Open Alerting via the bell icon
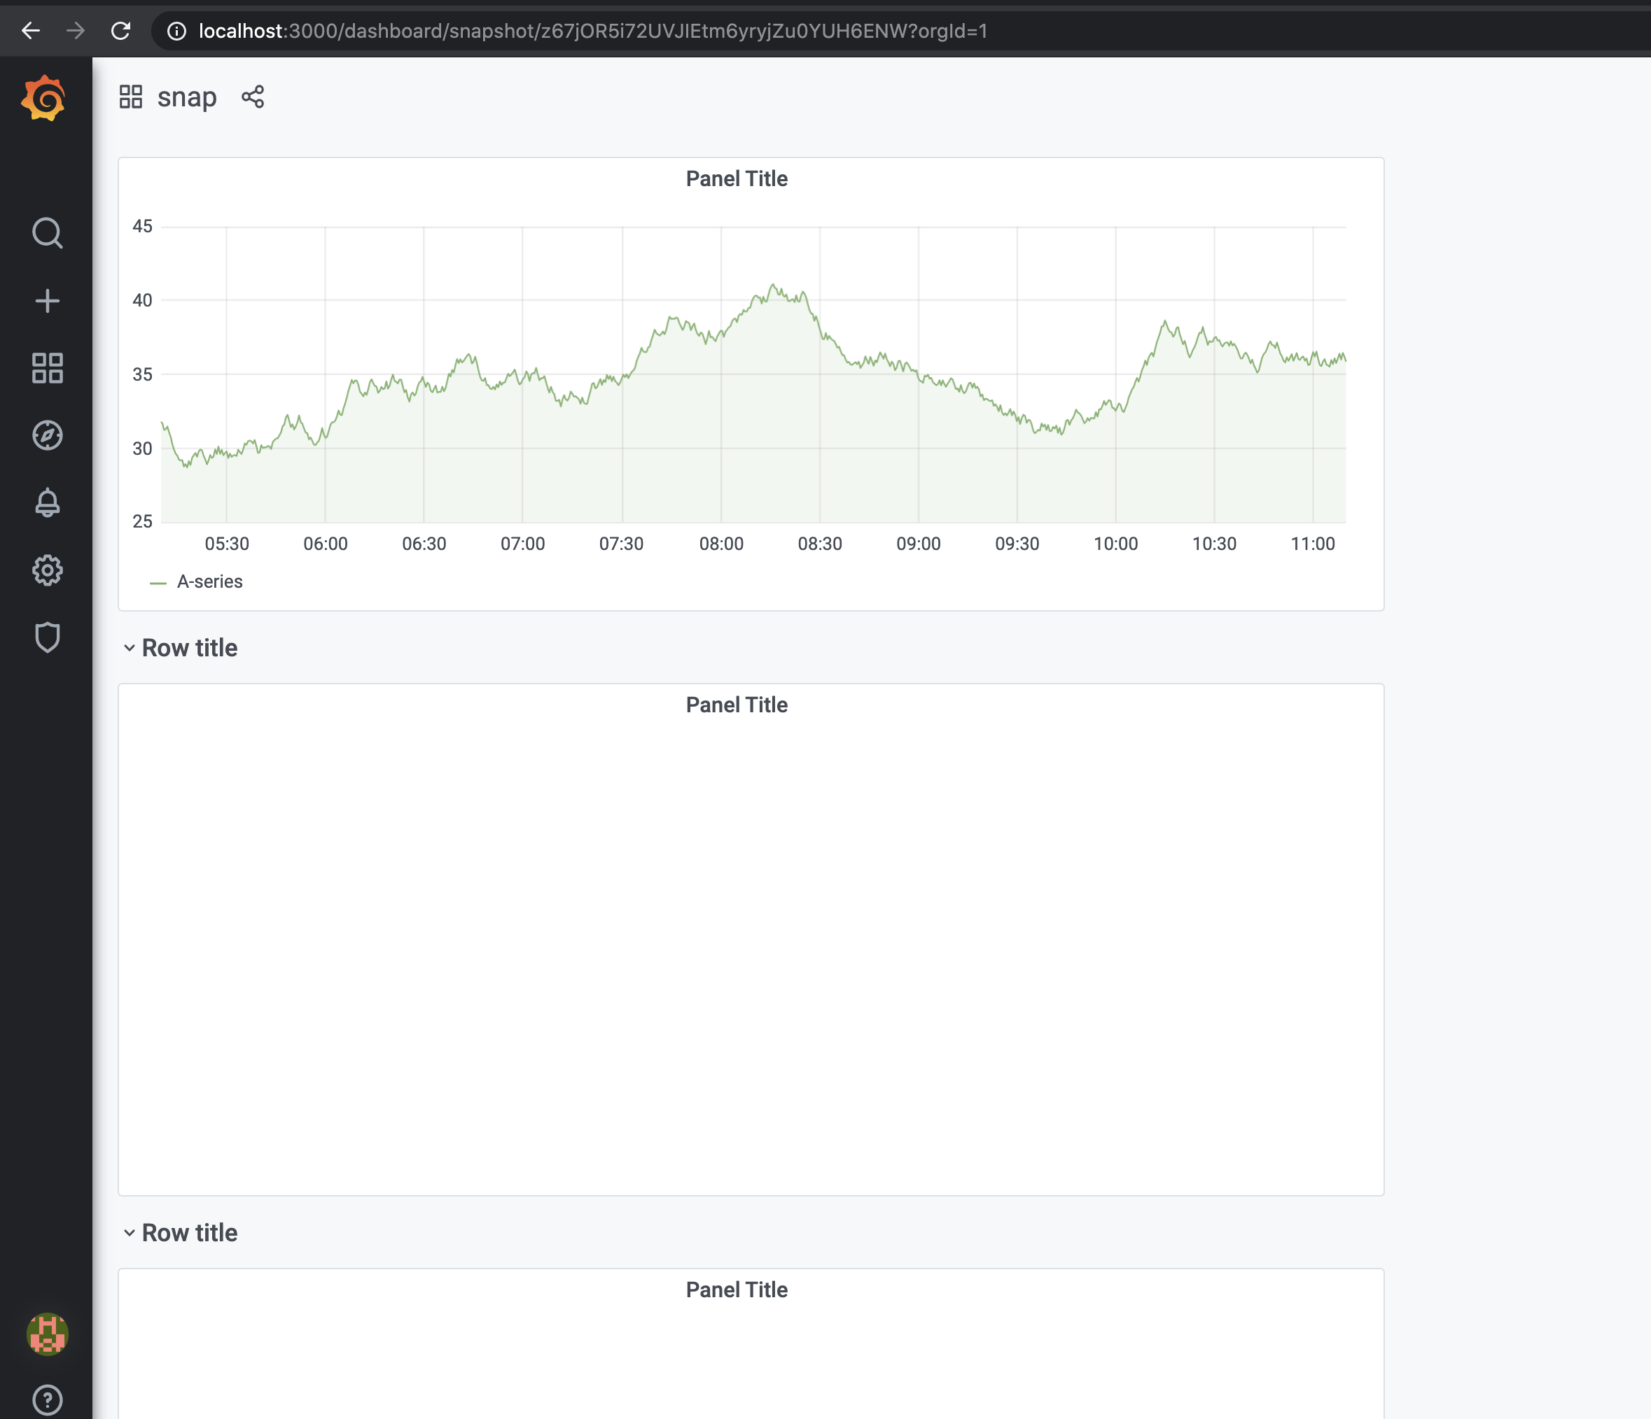Screen dimensions: 1651x1419 click(47, 502)
